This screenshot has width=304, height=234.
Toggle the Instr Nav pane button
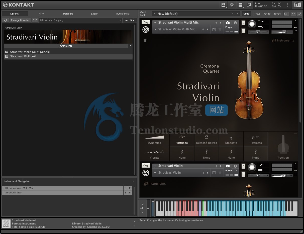[x=130, y=20]
